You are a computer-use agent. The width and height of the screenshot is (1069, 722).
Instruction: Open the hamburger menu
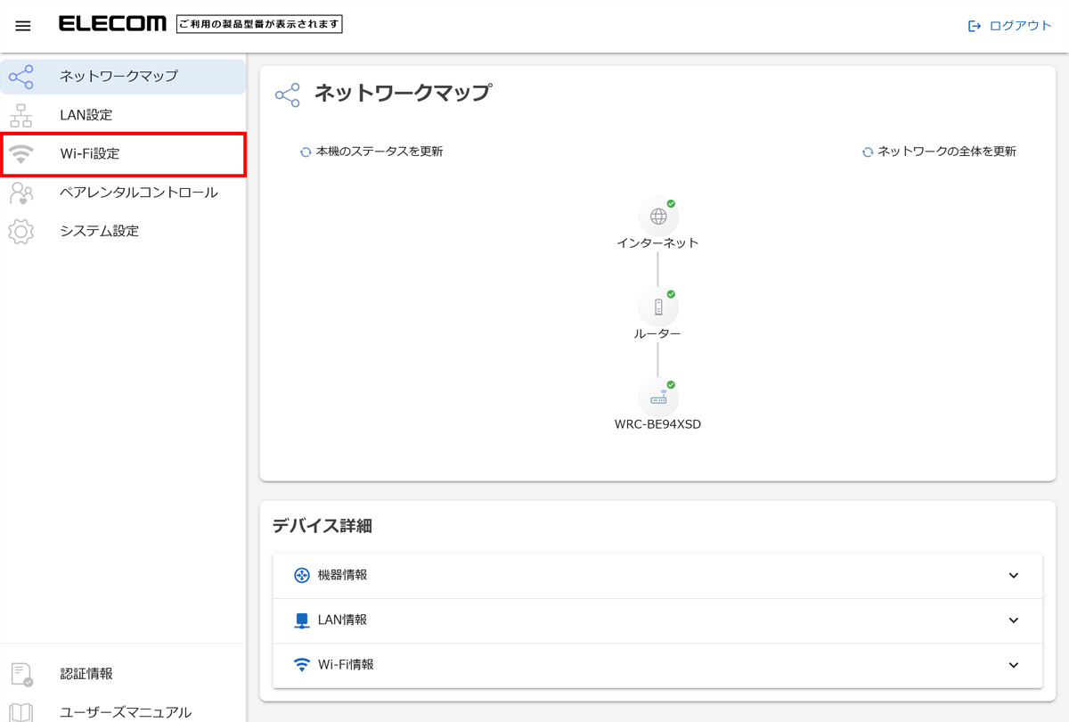(x=23, y=26)
